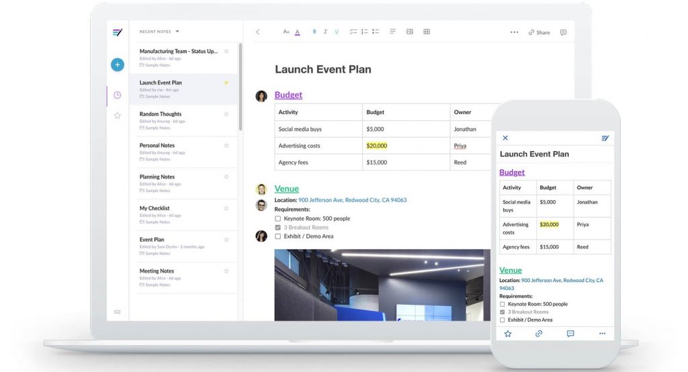Viewport: 688px width, 372px height.
Task: Toggle underline formatting
Action: [337, 32]
